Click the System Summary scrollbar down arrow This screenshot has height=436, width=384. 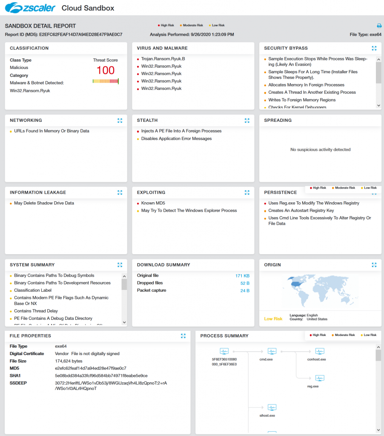tap(124, 322)
